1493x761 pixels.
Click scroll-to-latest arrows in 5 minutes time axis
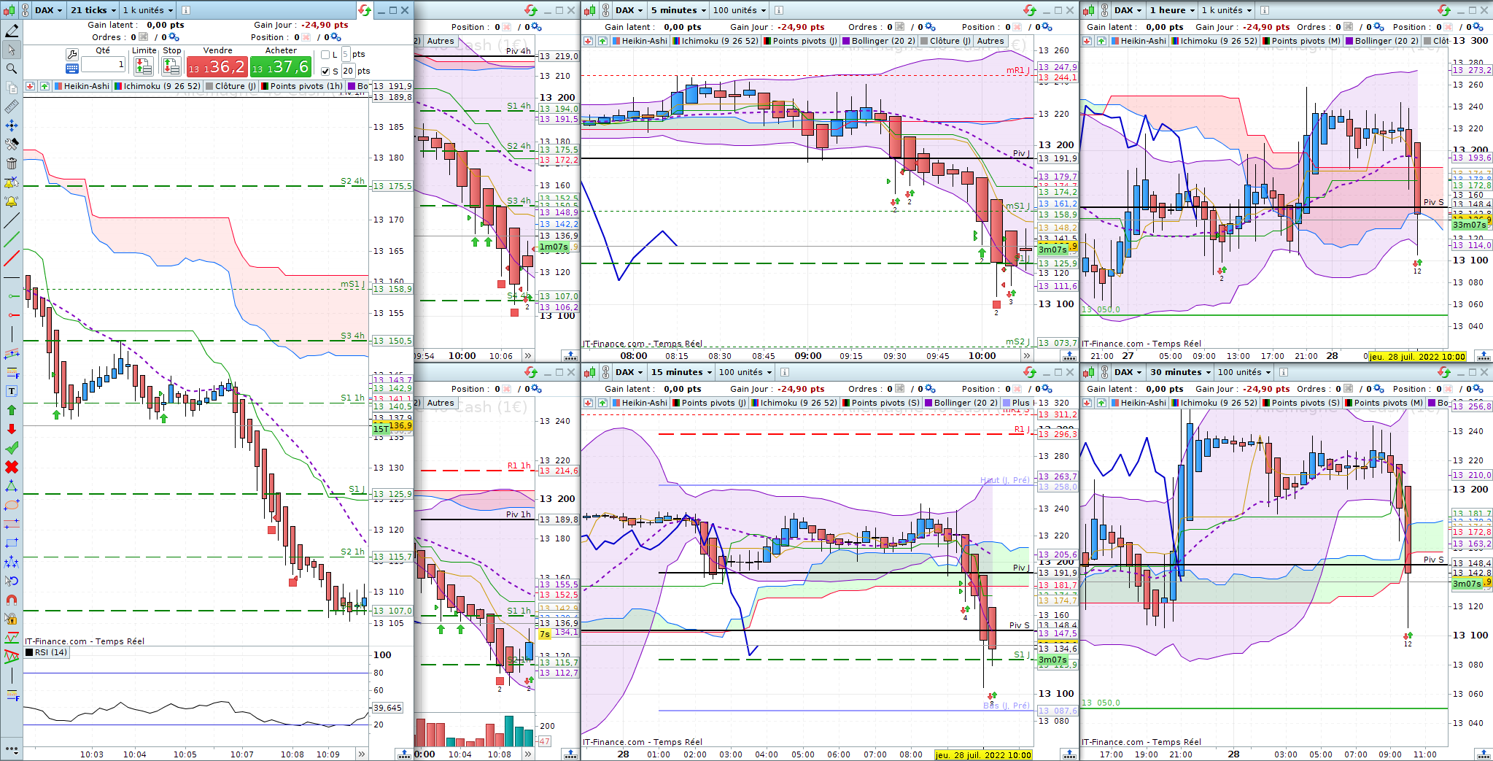click(1027, 356)
